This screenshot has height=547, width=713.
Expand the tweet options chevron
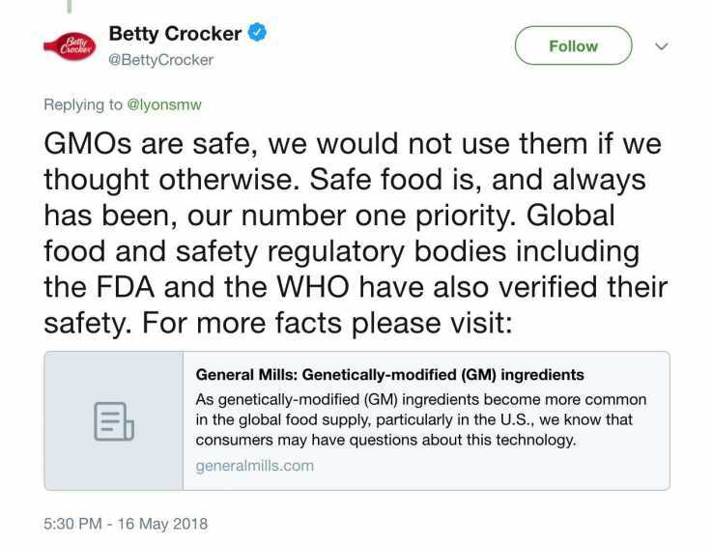pos(662,45)
